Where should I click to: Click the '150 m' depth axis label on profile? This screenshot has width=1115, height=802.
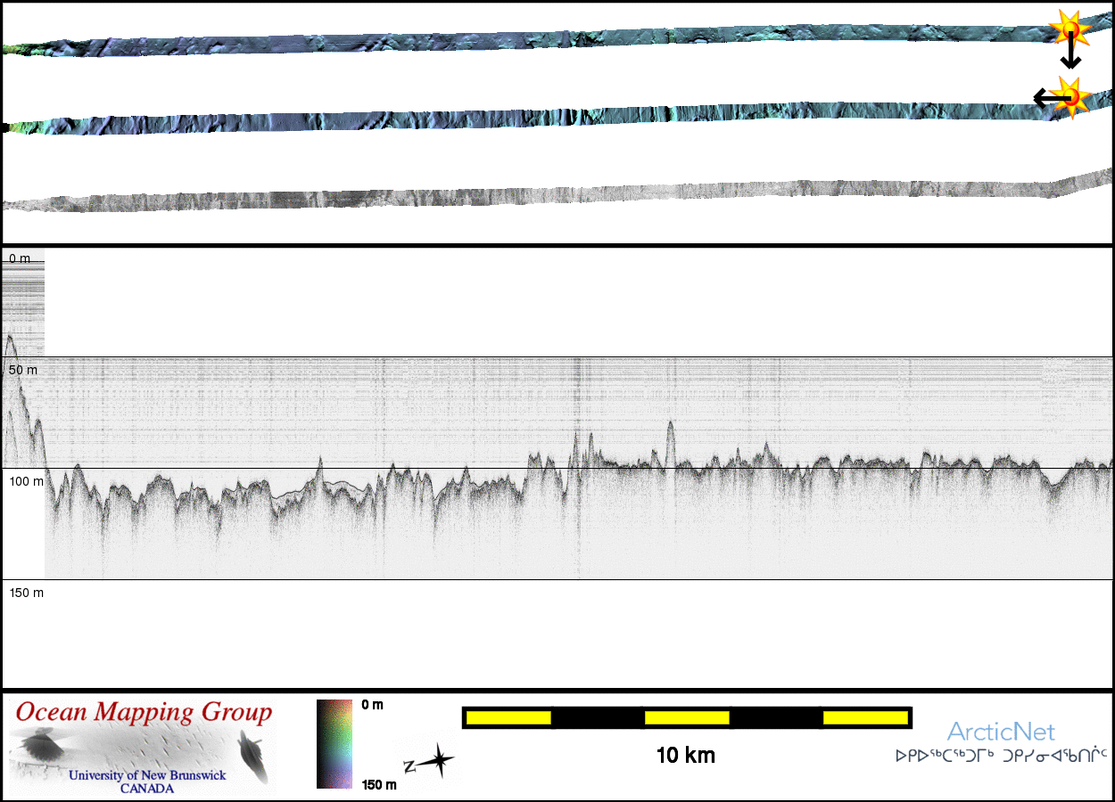point(26,593)
